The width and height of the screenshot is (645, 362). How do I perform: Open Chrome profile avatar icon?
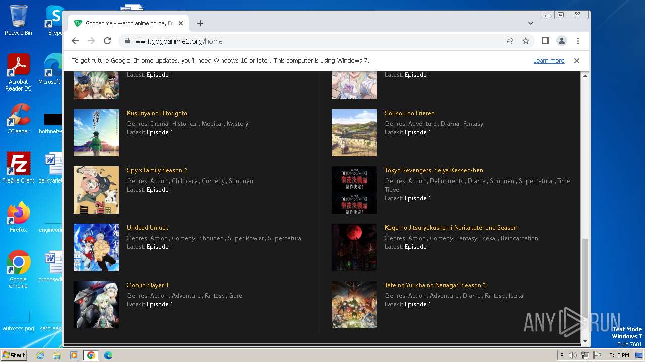pos(561,41)
